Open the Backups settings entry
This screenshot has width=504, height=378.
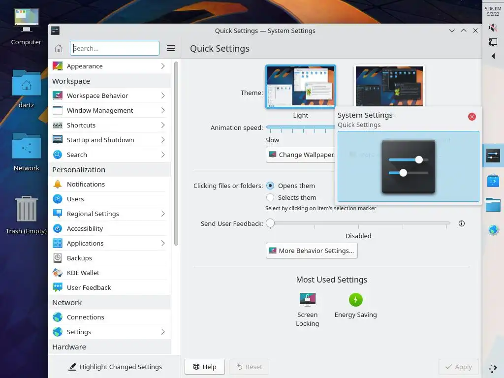110,258
